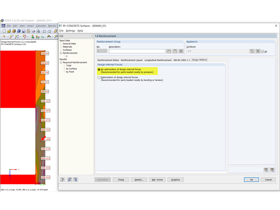Select Materials in navigator tree
Viewport: 280px width, 210px height.
[x=67, y=47]
